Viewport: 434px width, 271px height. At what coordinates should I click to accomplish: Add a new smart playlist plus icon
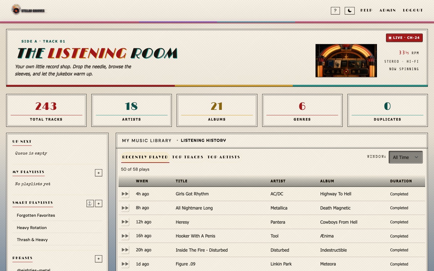(x=98, y=203)
